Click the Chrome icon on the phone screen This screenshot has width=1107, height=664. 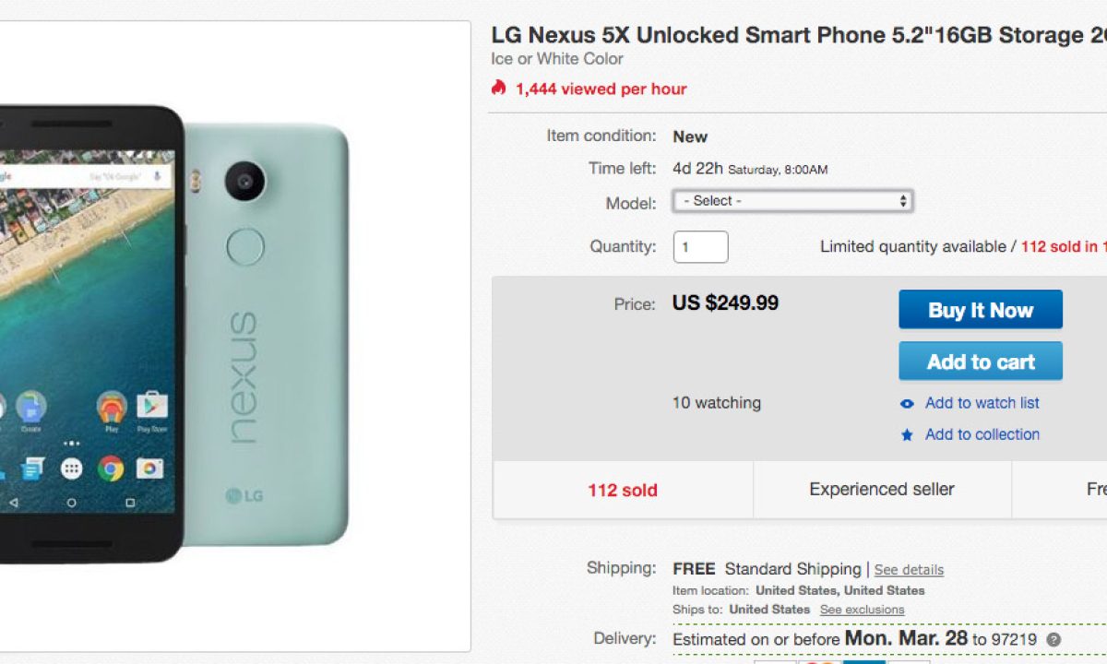coord(111,468)
